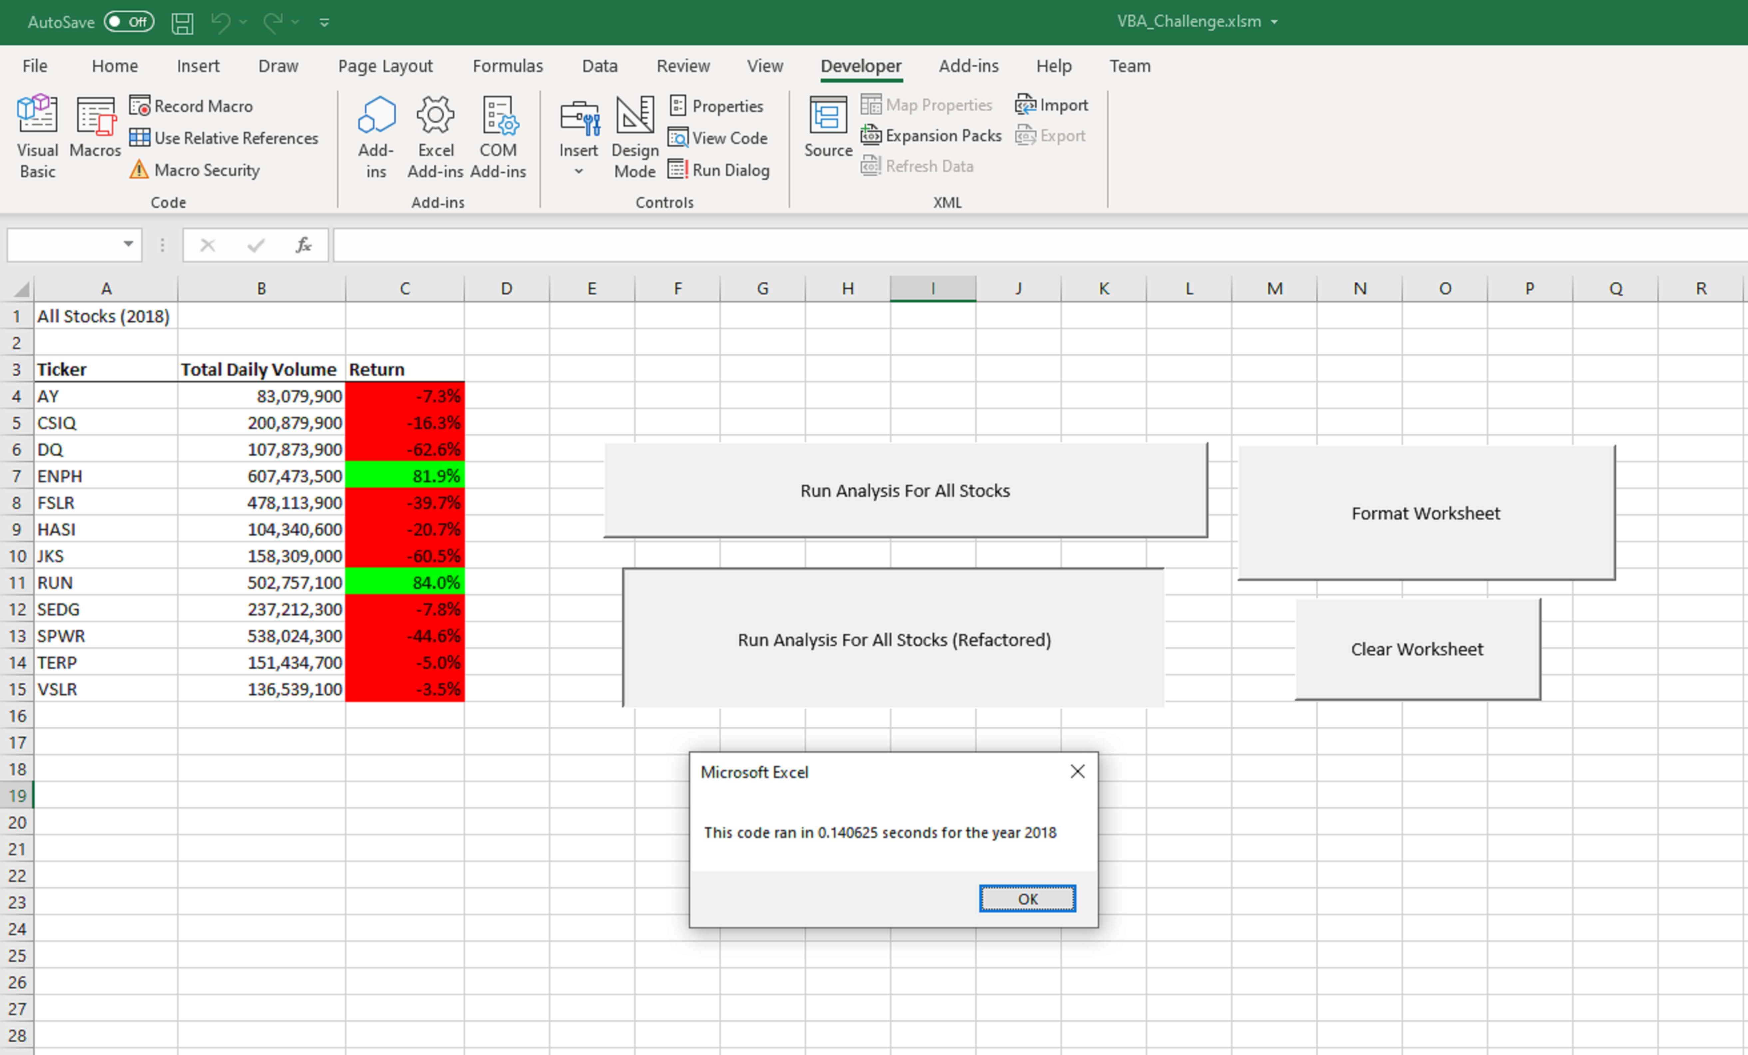Open the Page Layout tab

(385, 66)
